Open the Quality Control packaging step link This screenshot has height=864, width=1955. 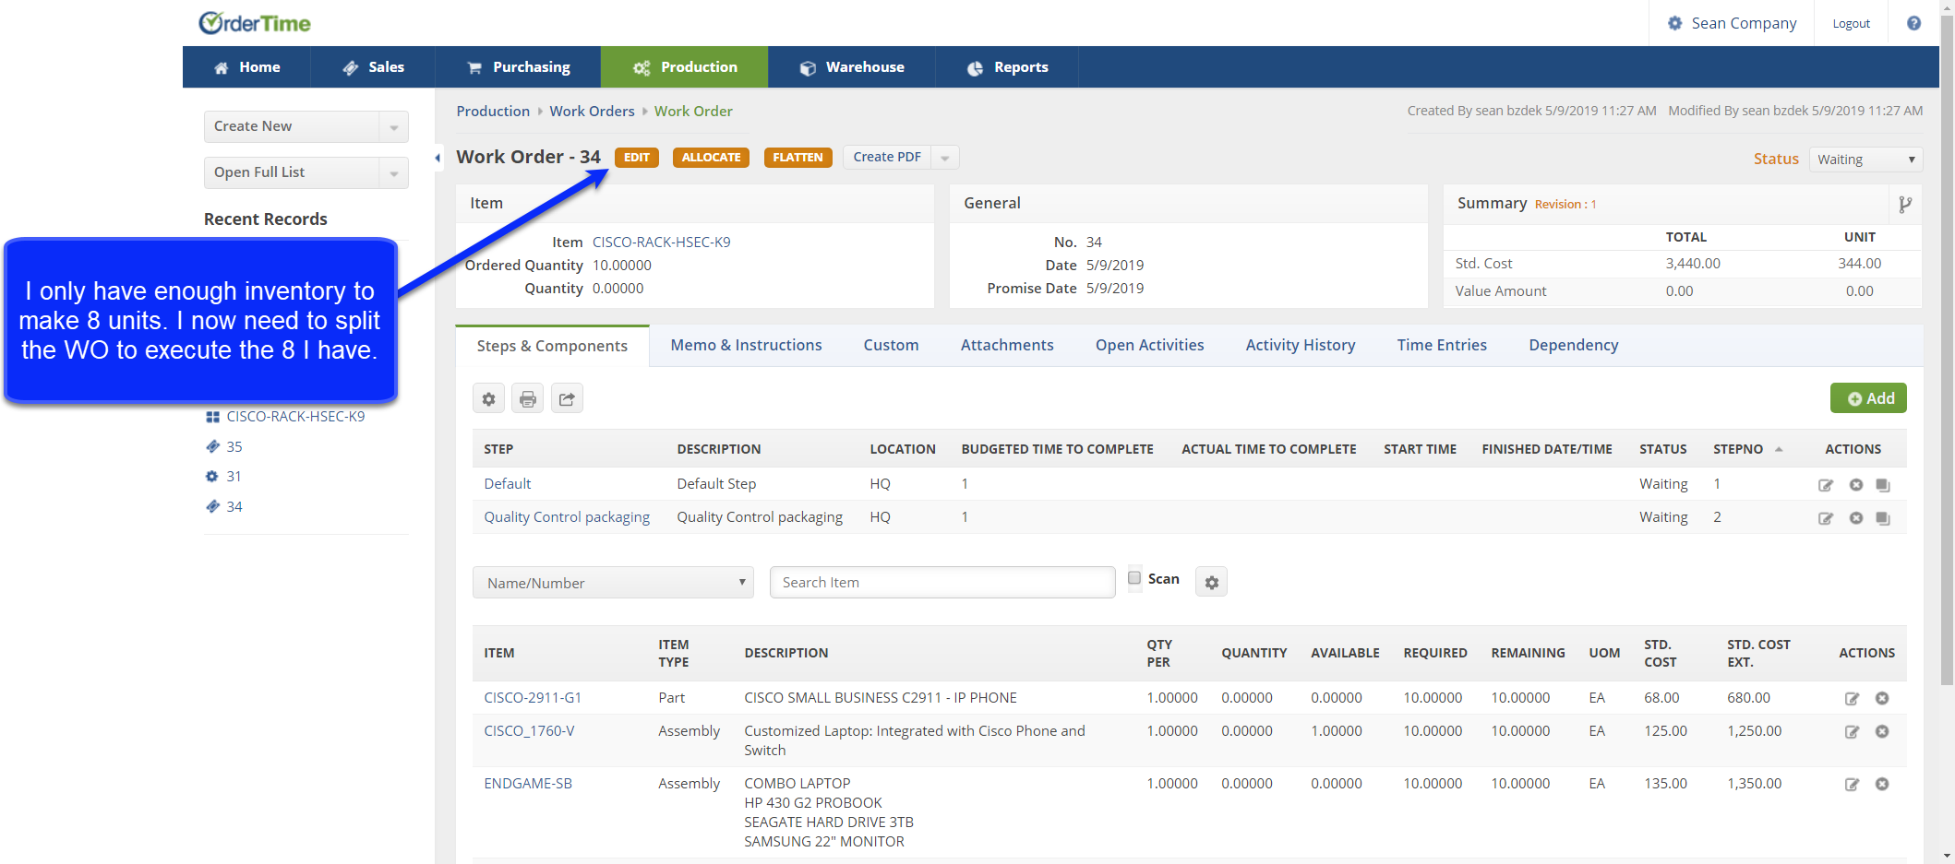click(x=567, y=517)
